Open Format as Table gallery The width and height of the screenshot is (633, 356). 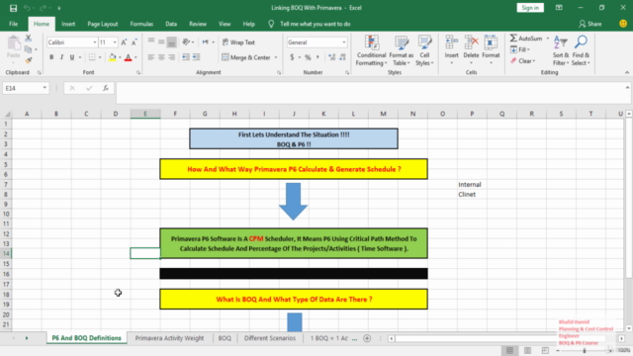pos(401,50)
